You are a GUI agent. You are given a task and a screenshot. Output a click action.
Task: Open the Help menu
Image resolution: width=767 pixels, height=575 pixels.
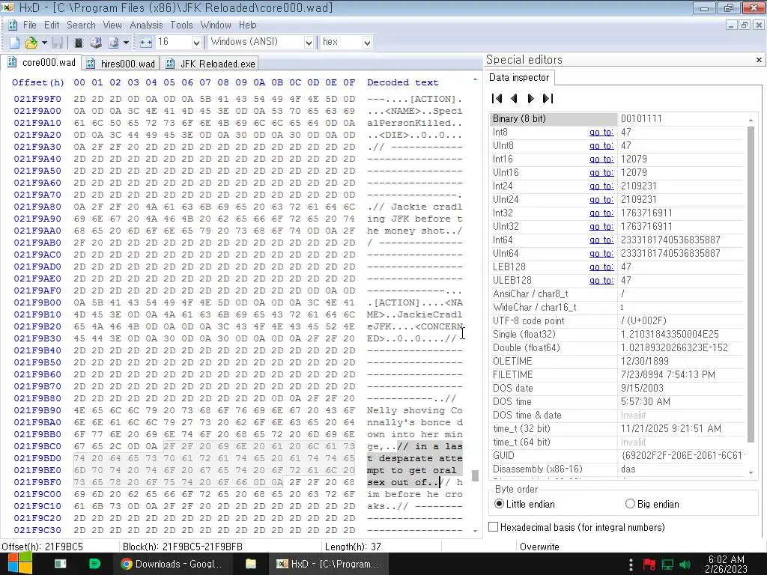coord(247,25)
